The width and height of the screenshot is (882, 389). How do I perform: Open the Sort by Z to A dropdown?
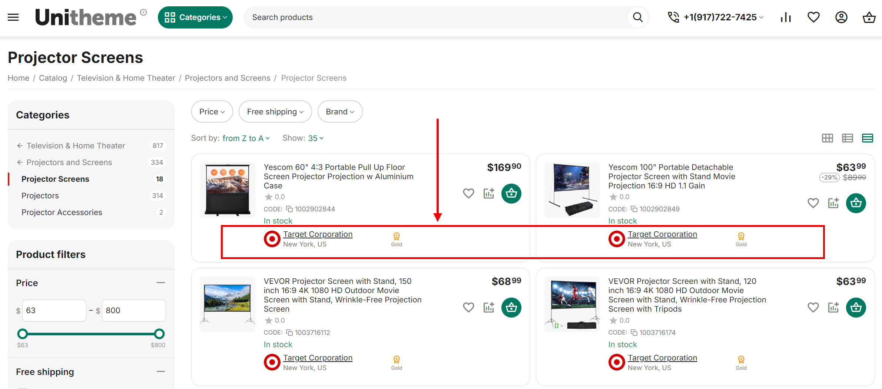246,138
